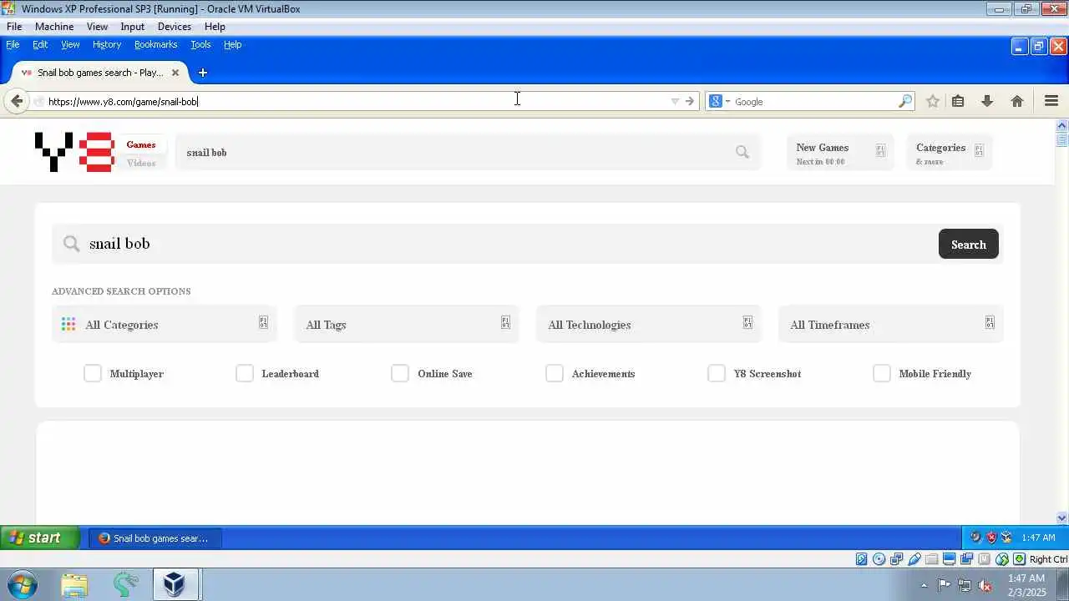1069x601 pixels.
Task: Open the Firefox hamburger menu
Action: 1051,101
